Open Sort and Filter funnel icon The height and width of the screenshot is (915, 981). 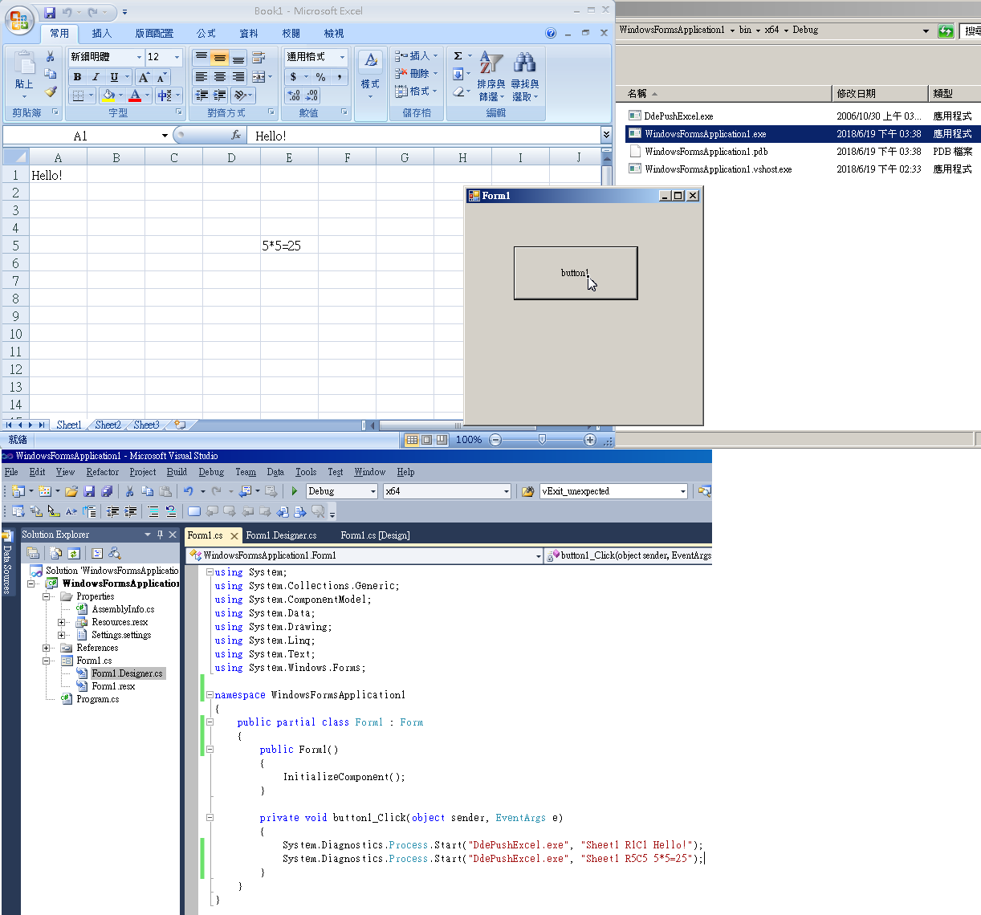click(x=491, y=63)
